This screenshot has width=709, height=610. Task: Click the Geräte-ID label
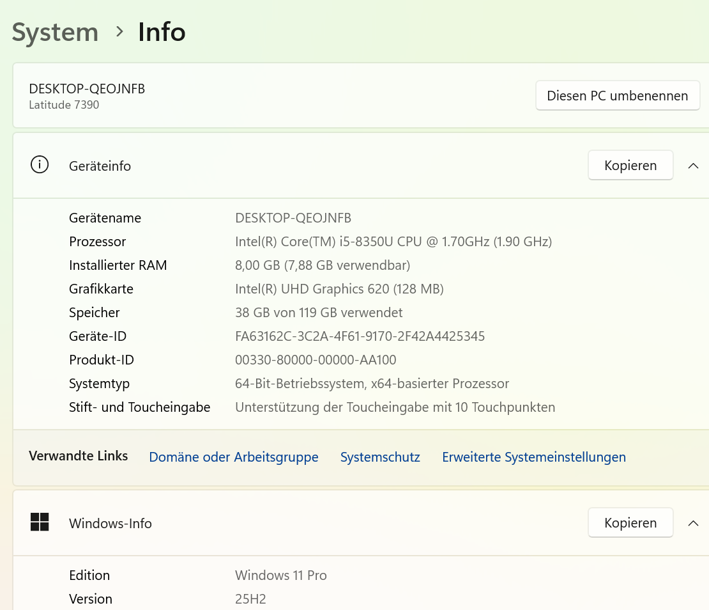tap(98, 336)
